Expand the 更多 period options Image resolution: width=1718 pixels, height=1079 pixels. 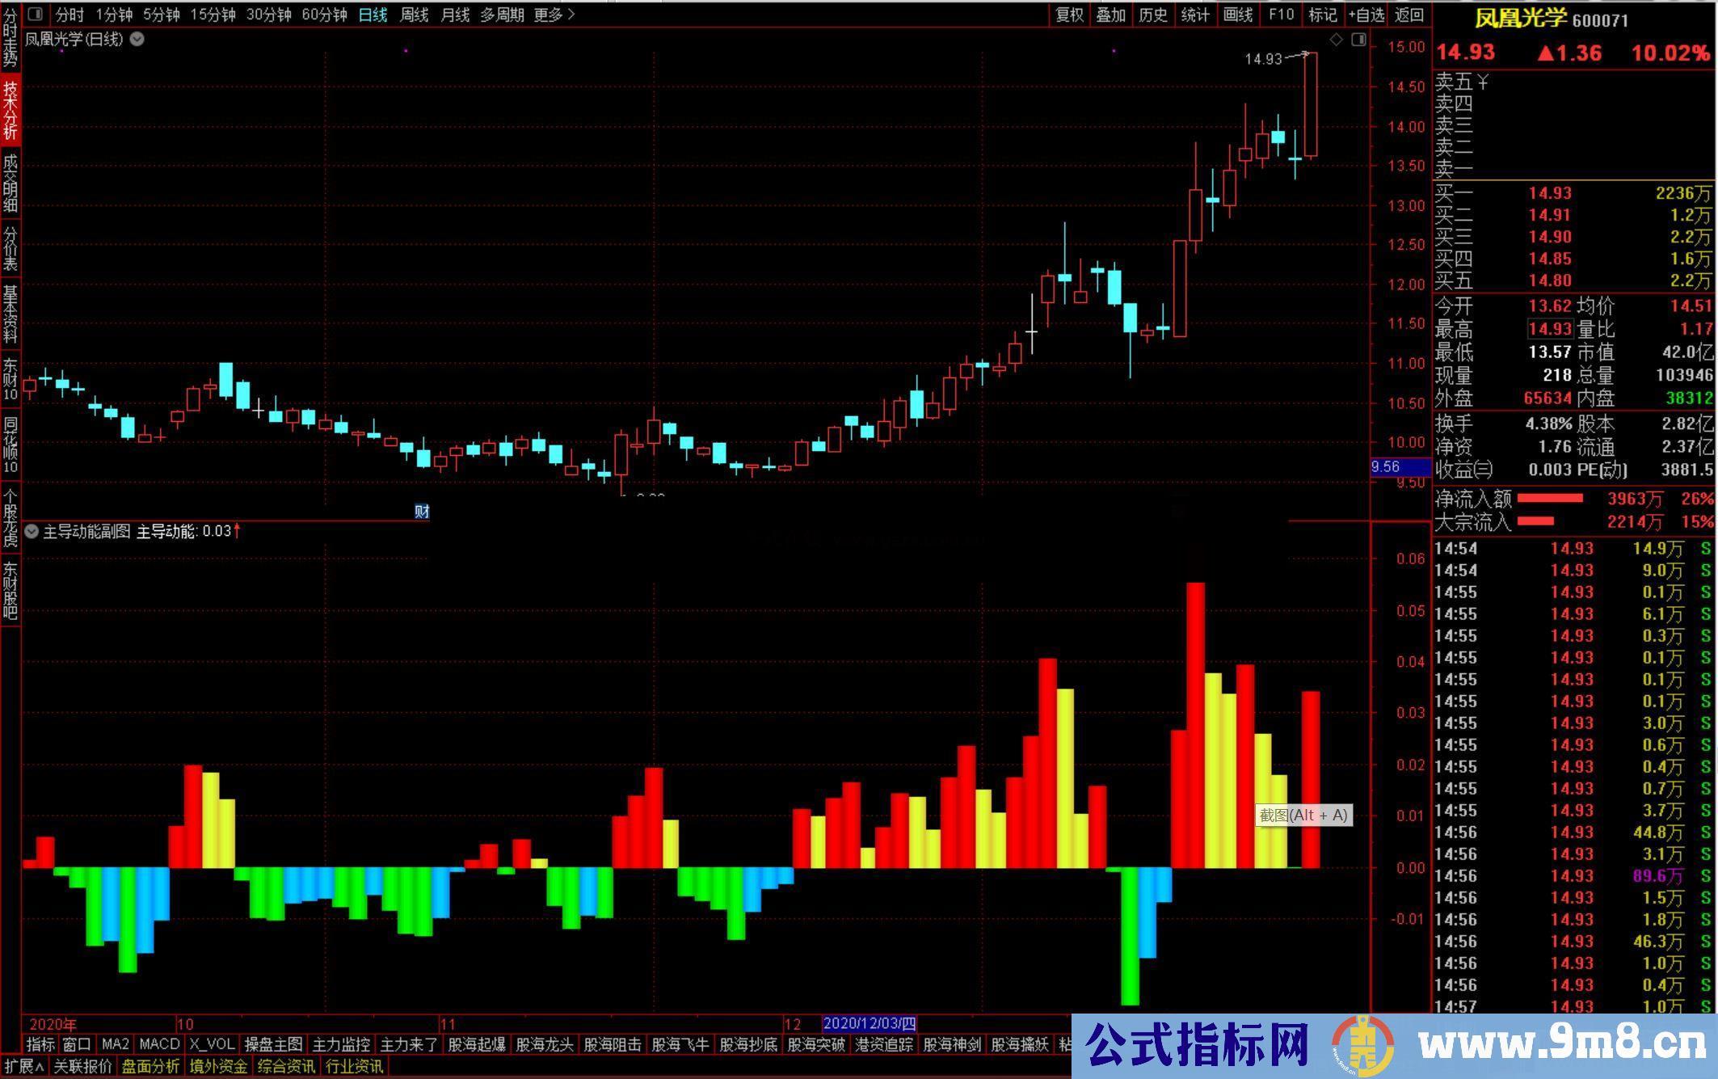pyautogui.click(x=554, y=15)
